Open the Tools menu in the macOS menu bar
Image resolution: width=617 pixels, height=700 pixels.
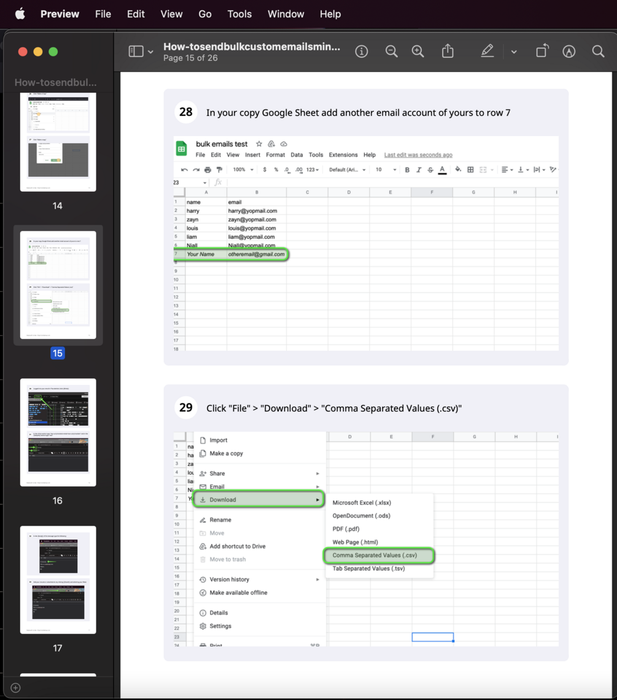(x=240, y=14)
